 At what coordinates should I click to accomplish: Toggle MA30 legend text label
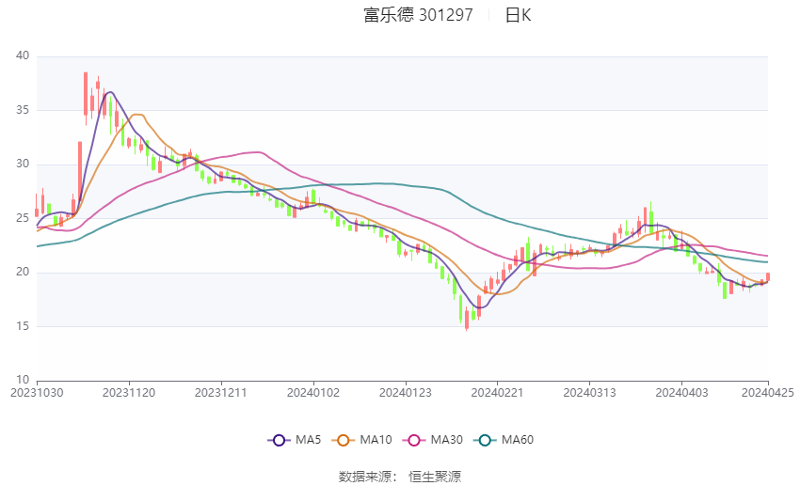(x=445, y=439)
